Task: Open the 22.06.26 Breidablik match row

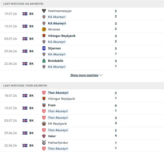Action: coord(82,64)
